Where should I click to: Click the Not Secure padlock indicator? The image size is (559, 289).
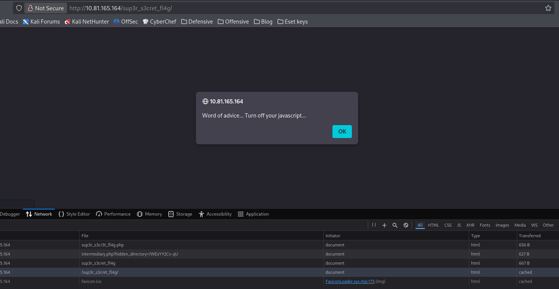[45, 8]
